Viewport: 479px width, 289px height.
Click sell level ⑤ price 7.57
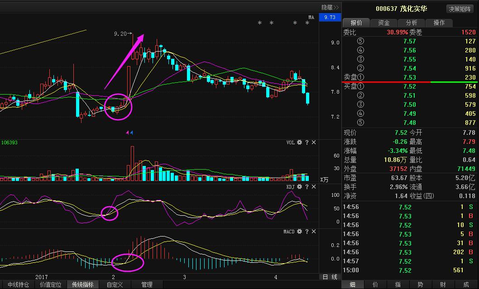point(409,41)
